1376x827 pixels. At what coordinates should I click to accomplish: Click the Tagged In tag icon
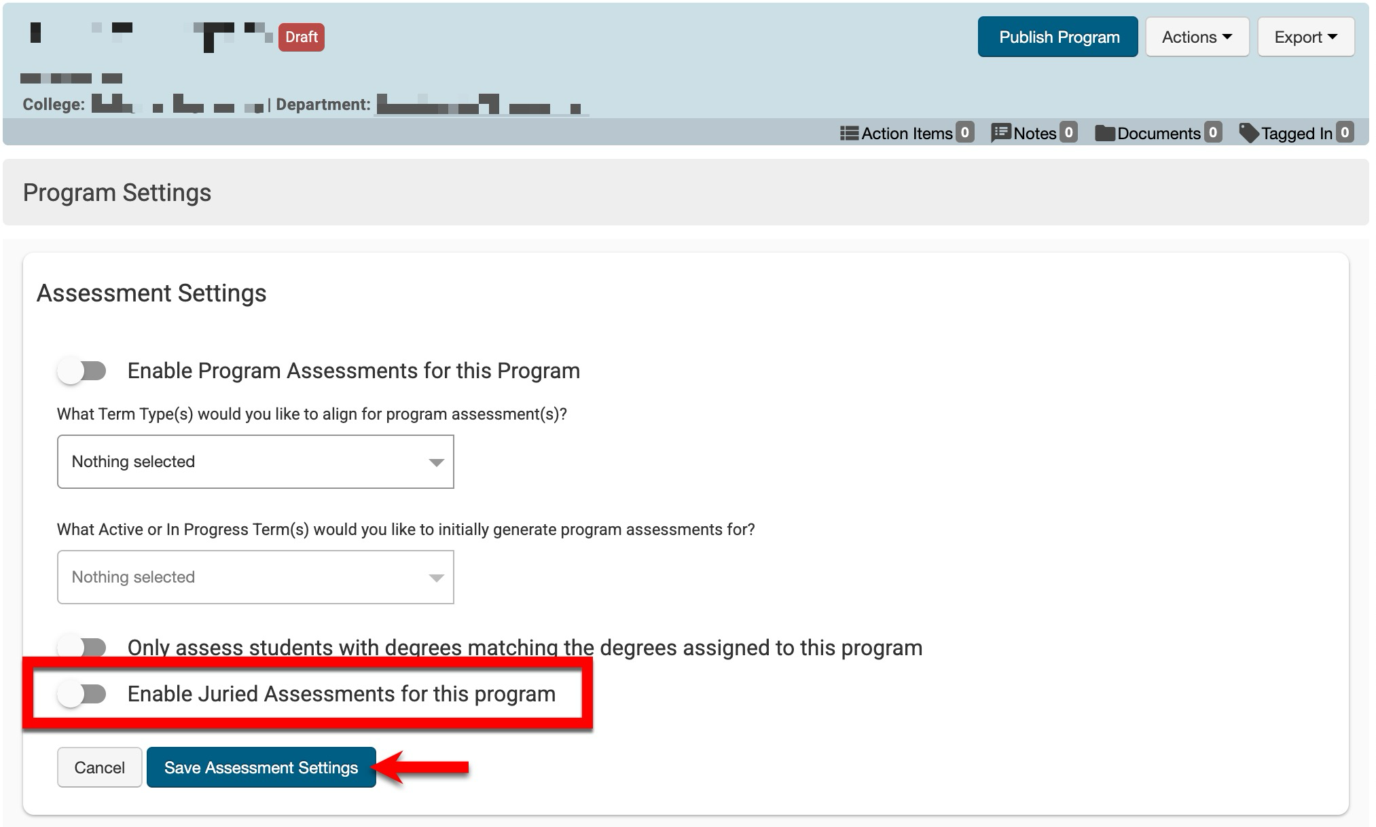click(1249, 133)
